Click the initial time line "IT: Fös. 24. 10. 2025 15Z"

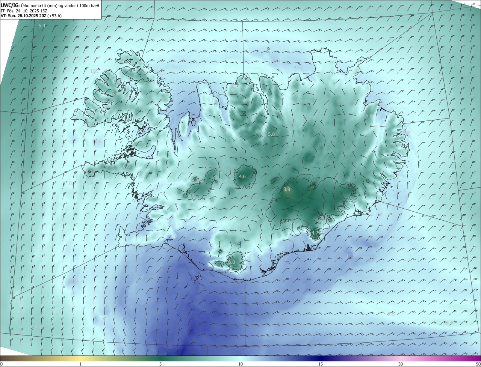pyautogui.click(x=25, y=11)
